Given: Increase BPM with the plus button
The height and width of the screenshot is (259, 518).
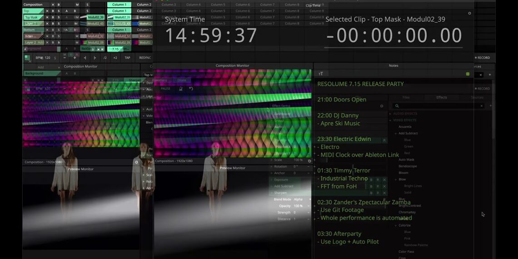Looking at the screenshot, I should [75, 58].
